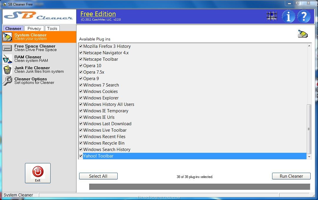Click the plug-in list scroll down arrow
Image resolution: width=318 pixels, height=200 pixels.
(x=309, y=157)
